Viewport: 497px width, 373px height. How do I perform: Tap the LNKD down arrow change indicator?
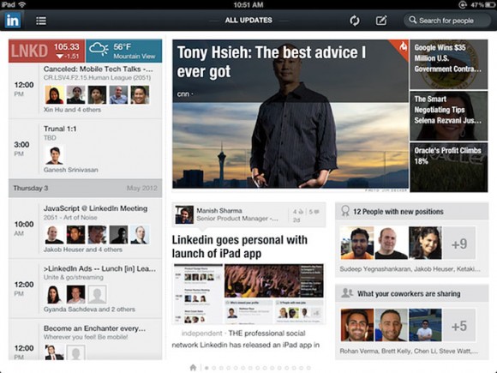(60, 57)
